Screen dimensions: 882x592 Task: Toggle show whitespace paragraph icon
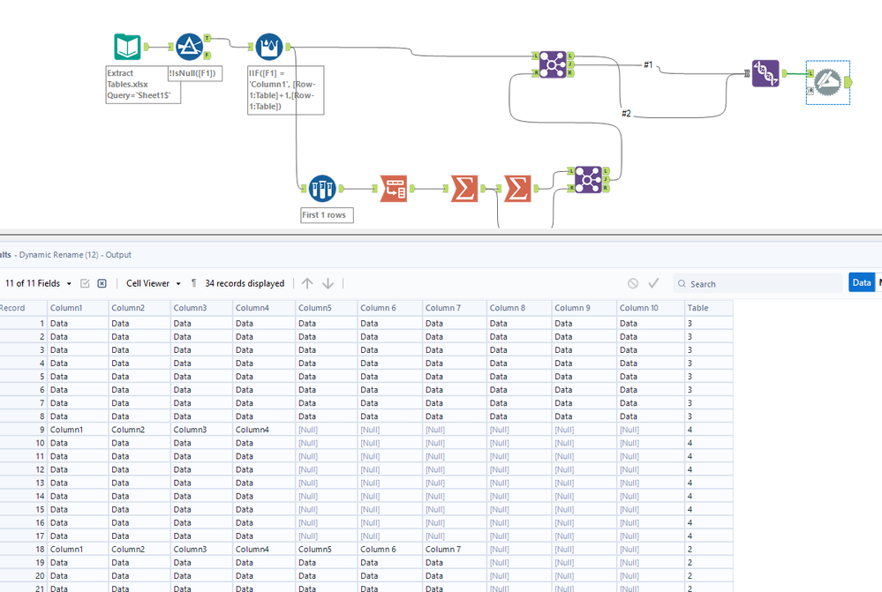pyautogui.click(x=193, y=283)
